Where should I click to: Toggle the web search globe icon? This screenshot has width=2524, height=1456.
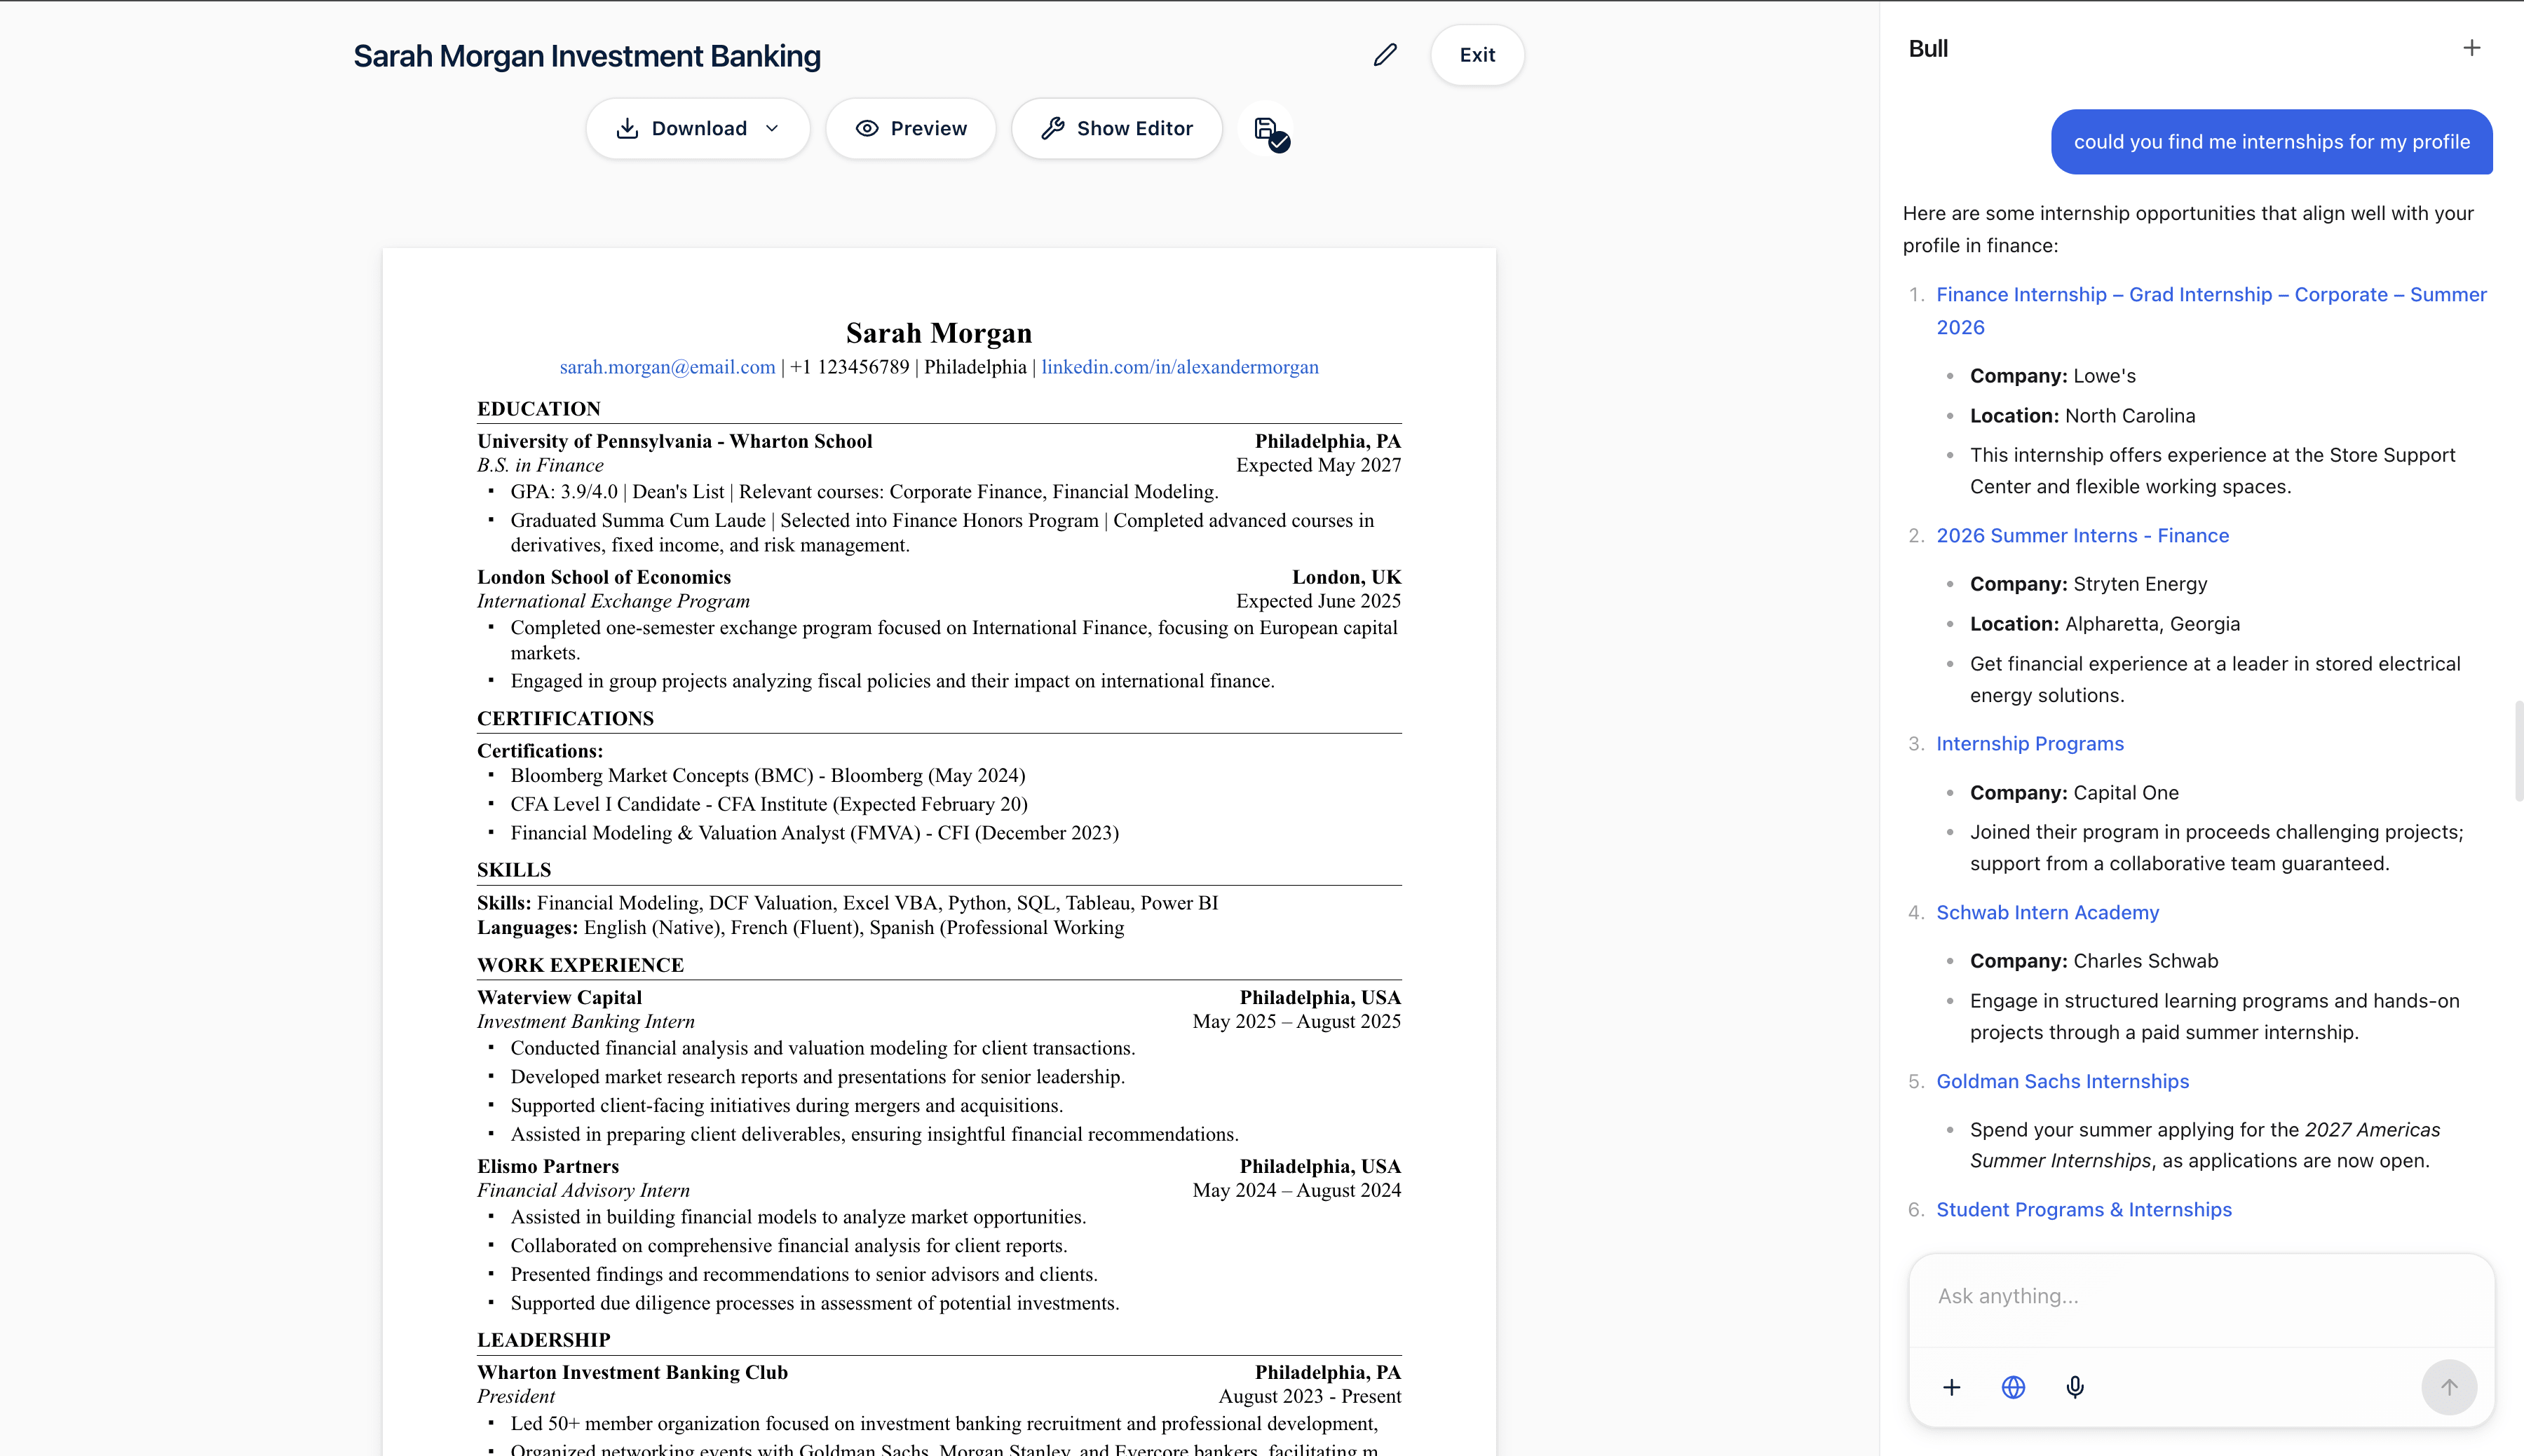coord(2013,1387)
